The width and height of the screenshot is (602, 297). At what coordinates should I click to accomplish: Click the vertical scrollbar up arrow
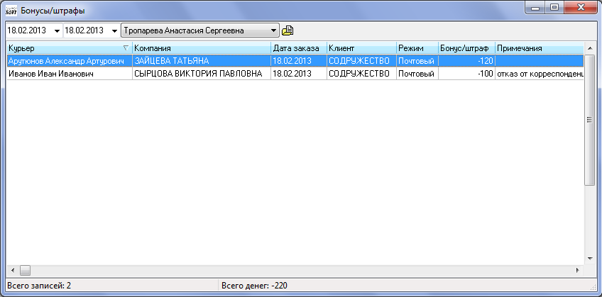click(x=590, y=48)
